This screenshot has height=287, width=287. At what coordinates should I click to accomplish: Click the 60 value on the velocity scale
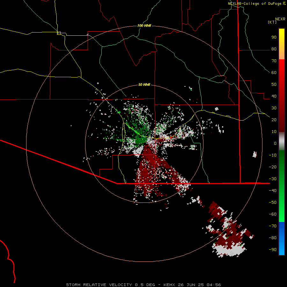pos(274,73)
